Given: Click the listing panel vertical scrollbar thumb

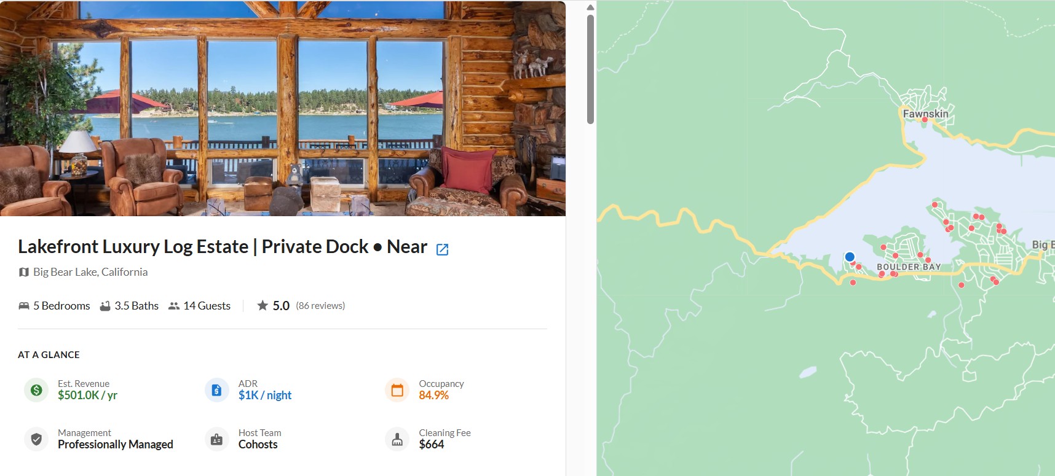Looking at the screenshot, I should point(590,69).
